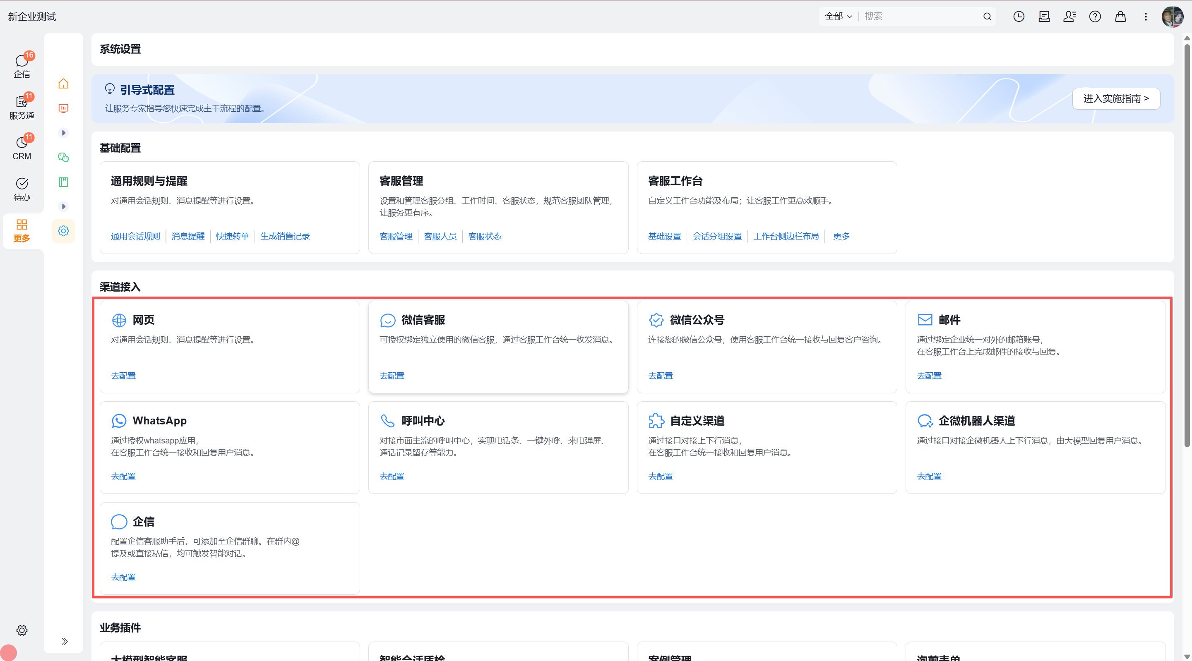The height and width of the screenshot is (661, 1192).
Task: Select the system settings gear menu item
Action: (x=63, y=231)
